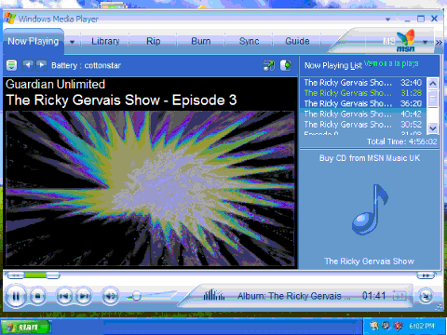Image resolution: width=447 pixels, height=335 pixels.
Task: Pause playback with the Pause button
Action: click(16, 297)
